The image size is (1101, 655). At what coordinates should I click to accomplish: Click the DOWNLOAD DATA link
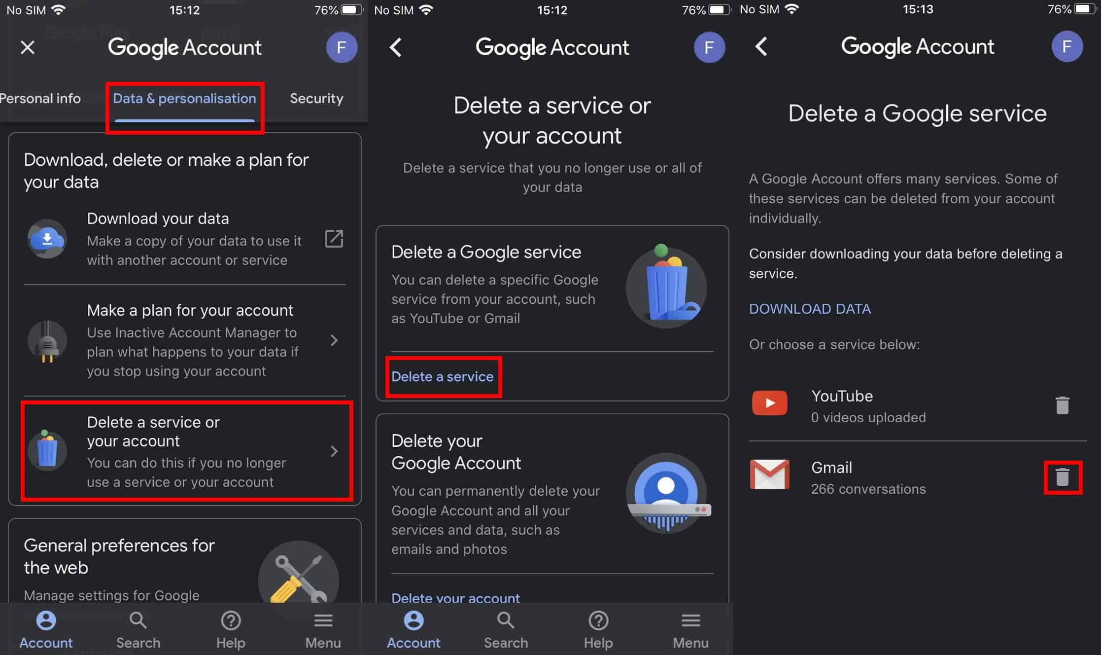[810, 309]
